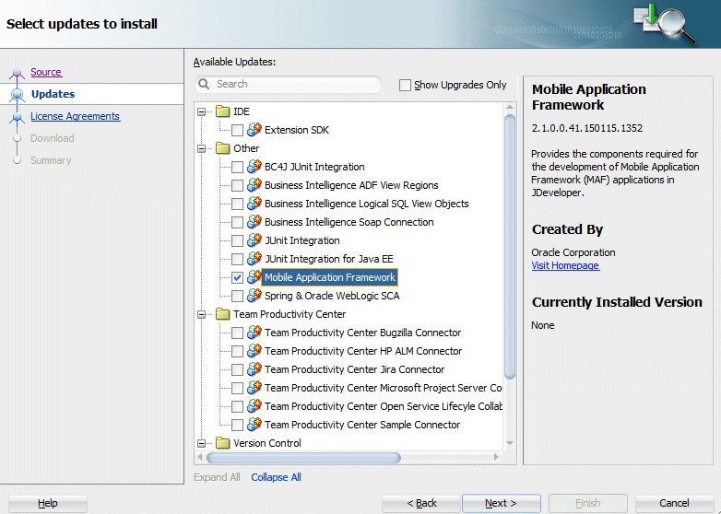Click the scroll up arrow of updates list
721x514 pixels.
coord(510,107)
